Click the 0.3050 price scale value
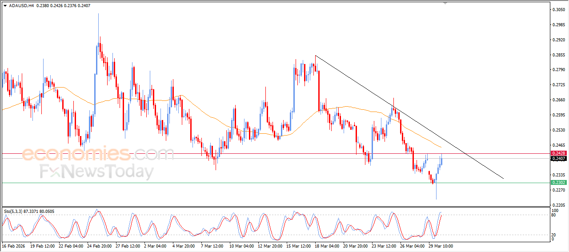 [557, 9]
